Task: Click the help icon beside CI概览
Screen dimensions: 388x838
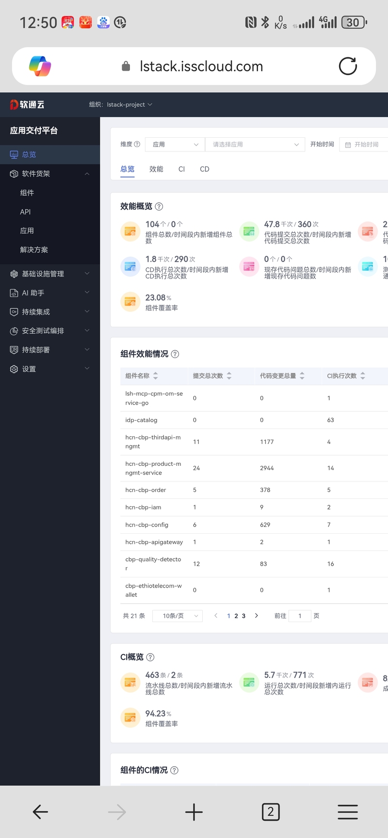Action: coord(150,657)
